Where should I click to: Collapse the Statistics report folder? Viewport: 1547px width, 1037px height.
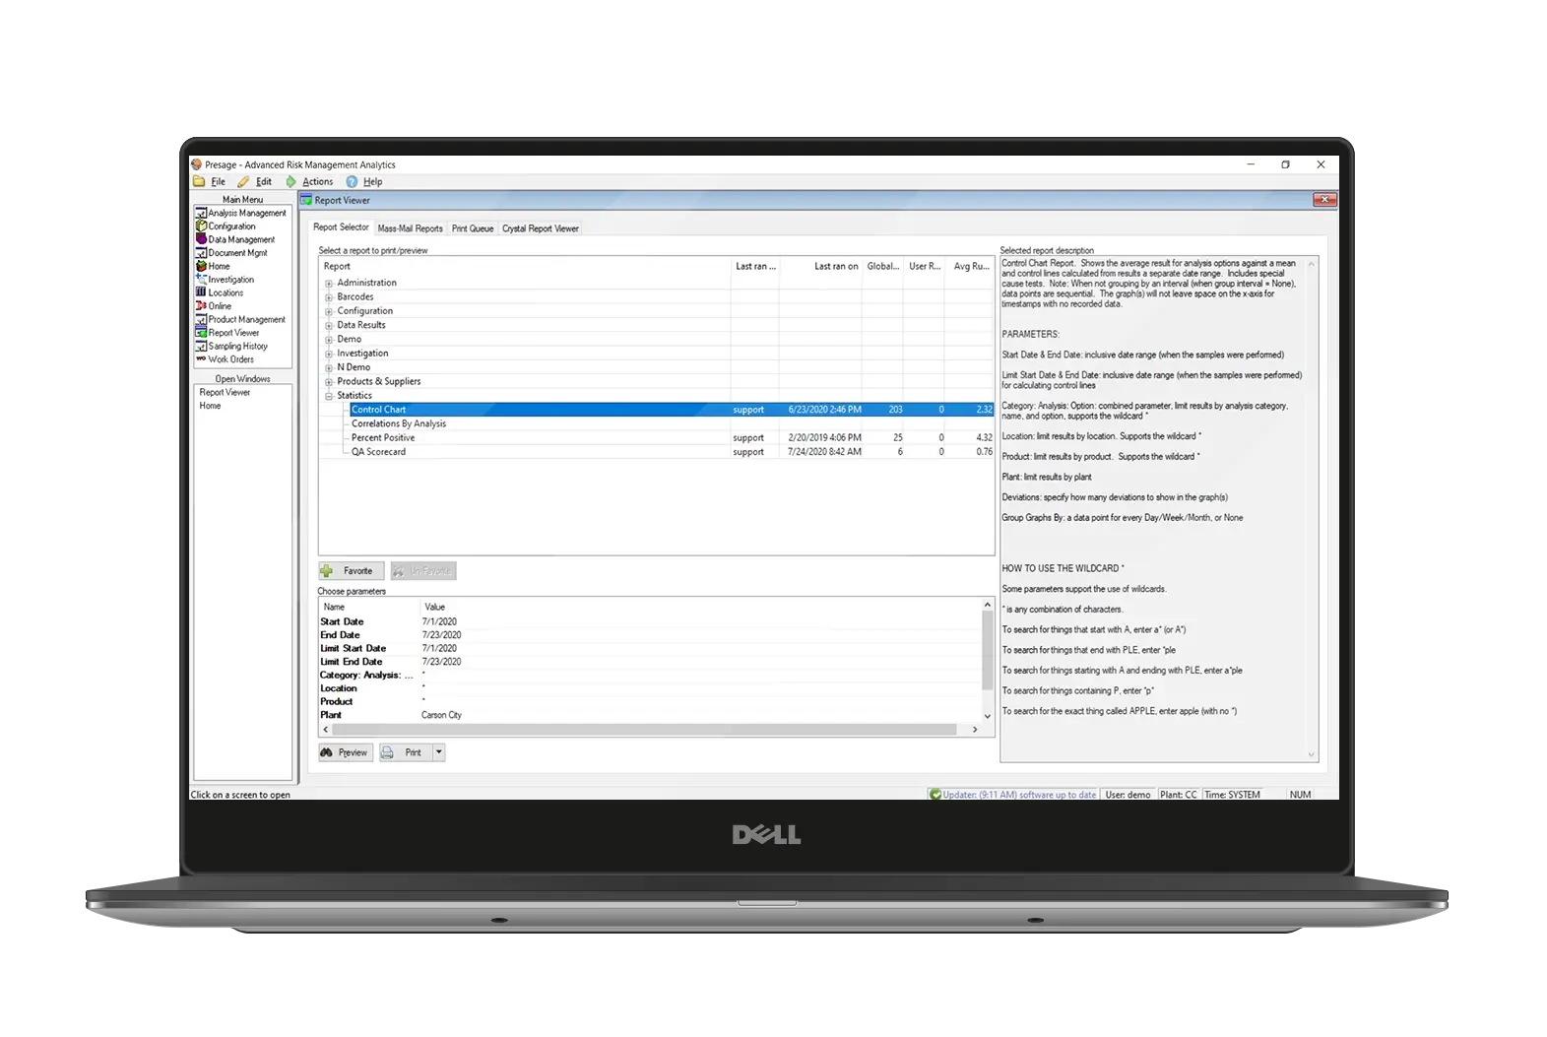(329, 396)
